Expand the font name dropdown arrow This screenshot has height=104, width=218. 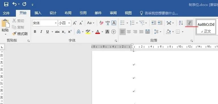[56, 23]
